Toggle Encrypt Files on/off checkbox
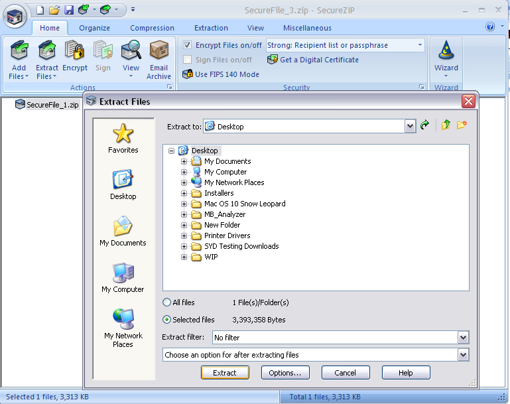 (187, 45)
